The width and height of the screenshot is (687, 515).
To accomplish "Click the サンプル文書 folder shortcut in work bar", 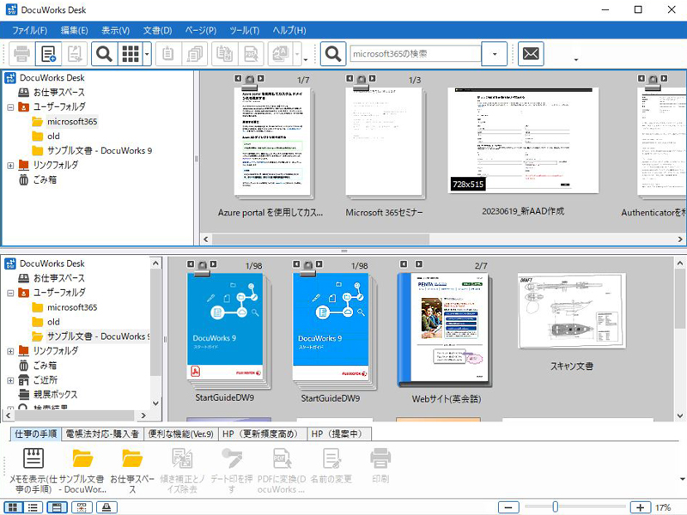I will 82,470.
